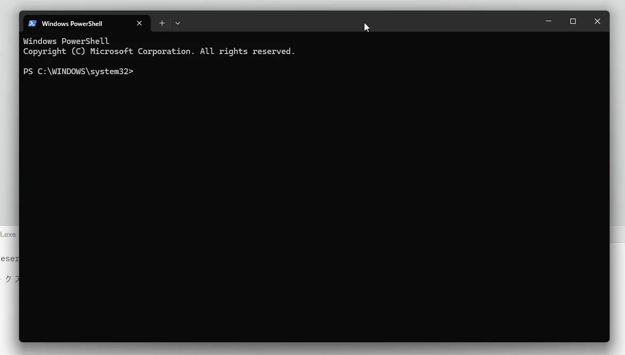
Task: Select the Windows PowerShell tab
Action: [x=87, y=23]
